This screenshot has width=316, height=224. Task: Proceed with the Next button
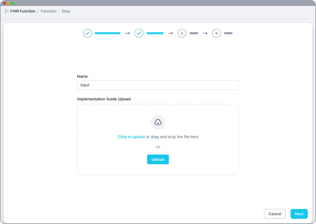pos(299,214)
